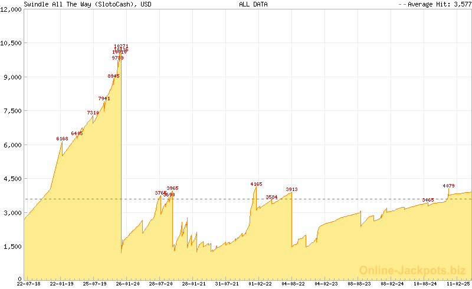This screenshot has width=472, height=289.
Task: Click the 4165 jackpot hit label
Action: coord(256,184)
